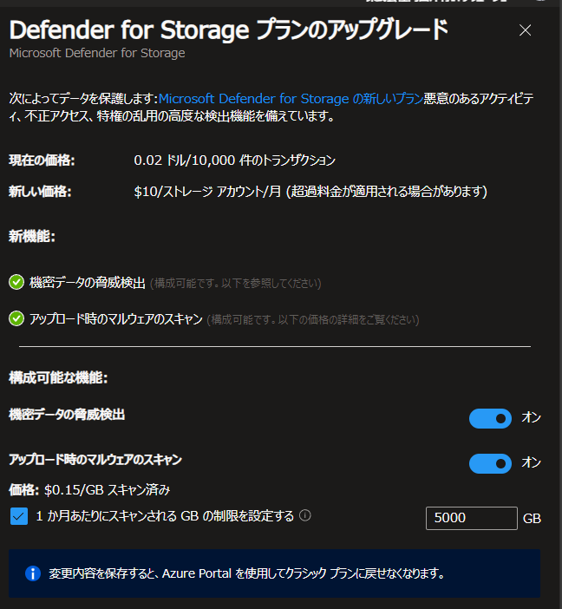Click the 現在の価格 label
562x609 pixels.
42,160
